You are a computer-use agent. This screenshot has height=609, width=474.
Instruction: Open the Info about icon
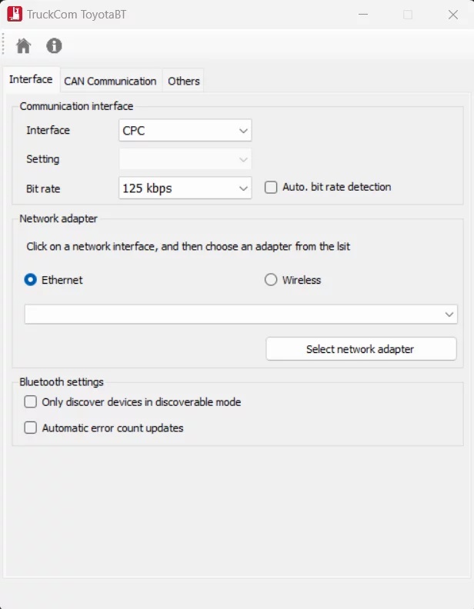(54, 46)
